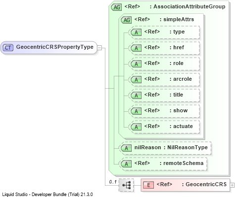Click the A icon of href attribute
235x197 pixels.
(136, 48)
